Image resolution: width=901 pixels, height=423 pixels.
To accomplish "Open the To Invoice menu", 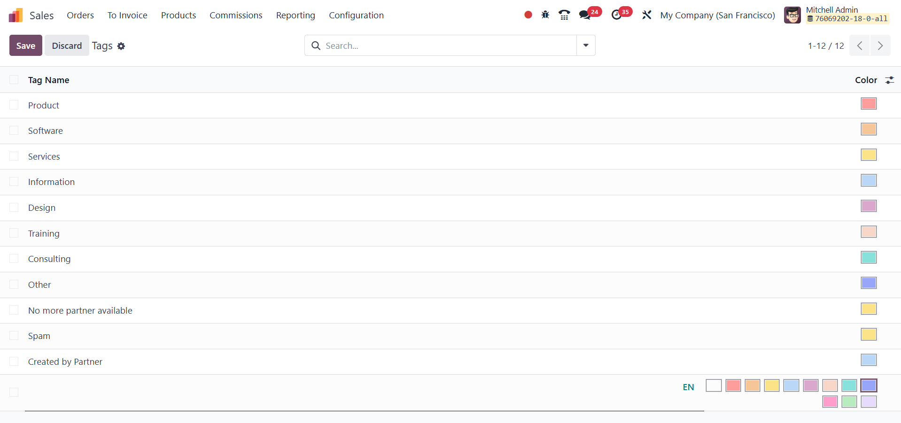I will [x=127, y=15].
